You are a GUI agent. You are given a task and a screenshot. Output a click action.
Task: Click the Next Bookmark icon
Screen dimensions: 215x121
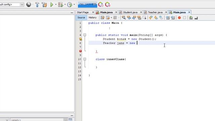(156, 17)
